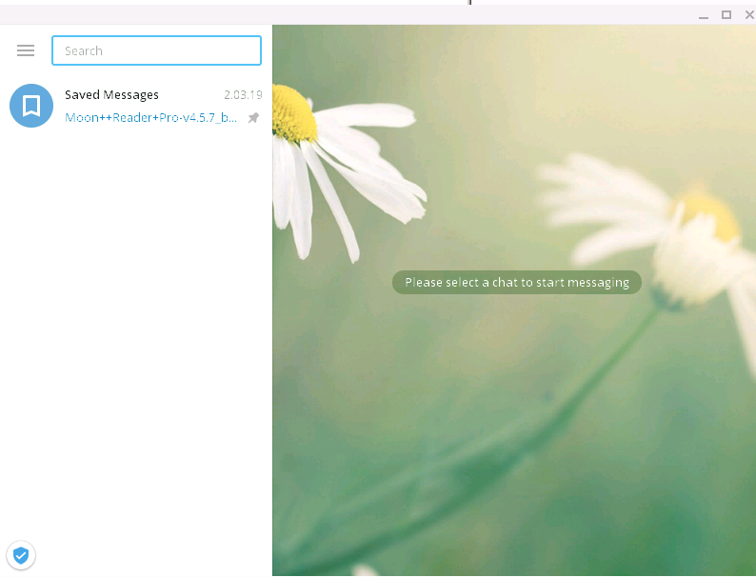Click the 2.03.19 date label
756x577 pixels.
[x=242, y=94]
